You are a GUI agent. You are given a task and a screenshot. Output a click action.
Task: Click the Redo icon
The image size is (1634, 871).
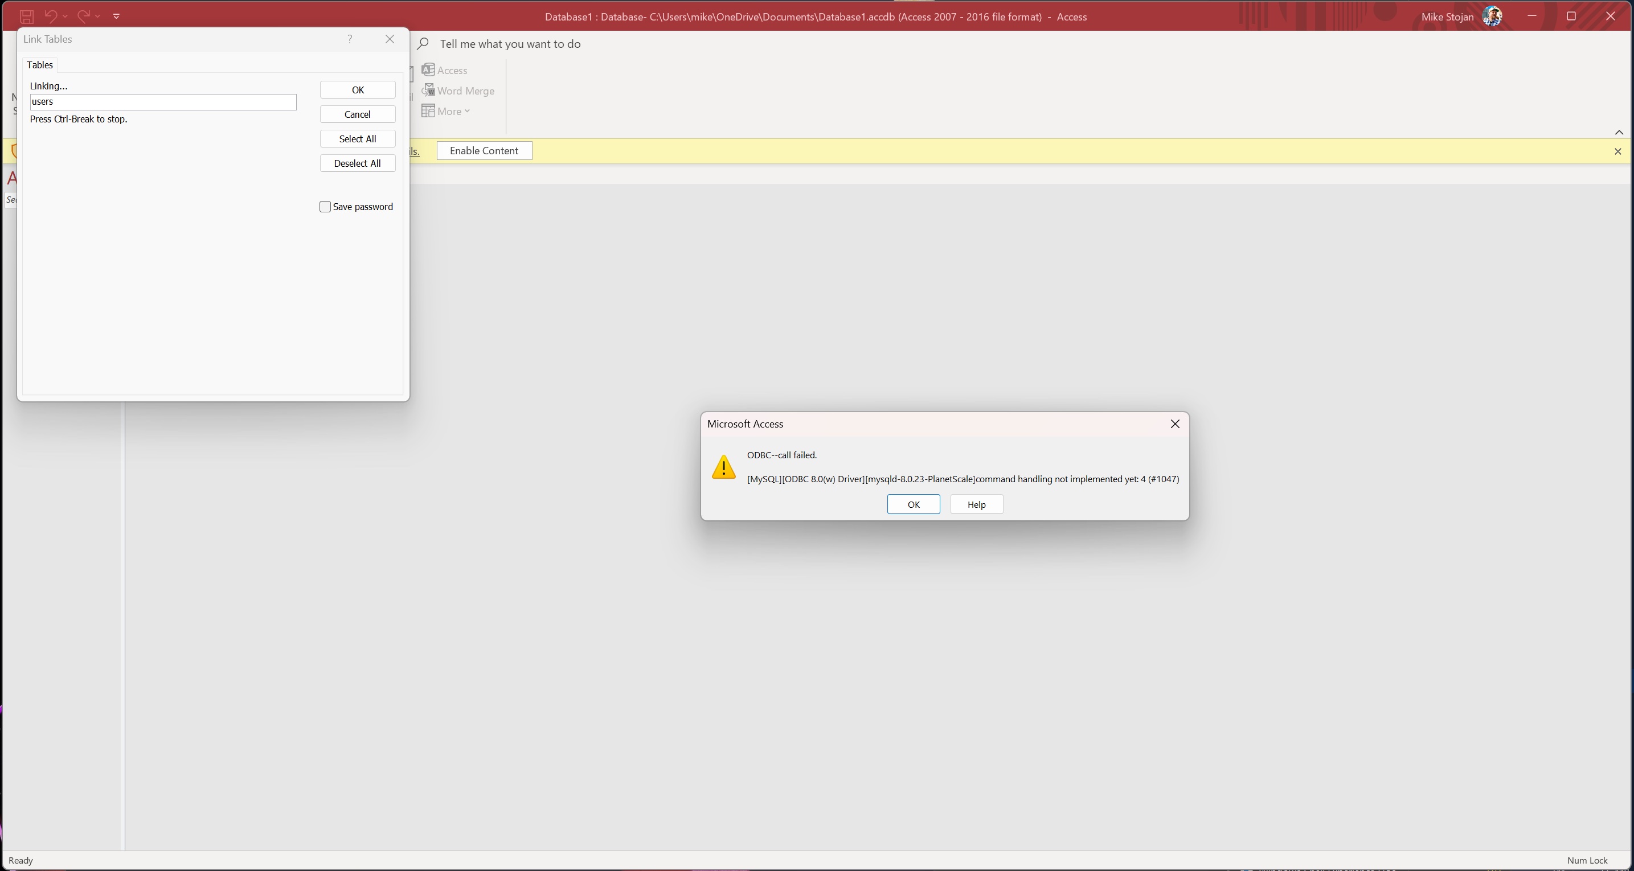coord(84,16)
